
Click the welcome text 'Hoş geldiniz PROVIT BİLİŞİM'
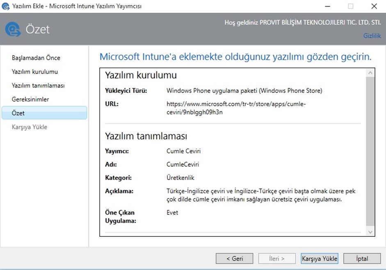tap(303, 23)
